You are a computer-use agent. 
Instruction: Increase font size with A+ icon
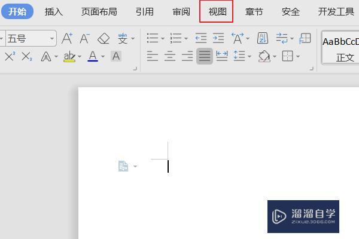pos(67,38)
